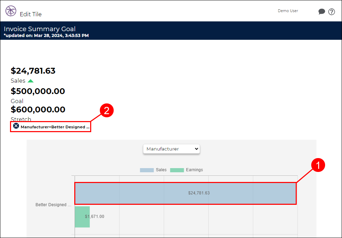Click the Goal label
Screen dimensions: 342x238
[17, 101]
